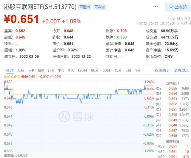Click the 买5 order row at 0.646

point(172,136)
